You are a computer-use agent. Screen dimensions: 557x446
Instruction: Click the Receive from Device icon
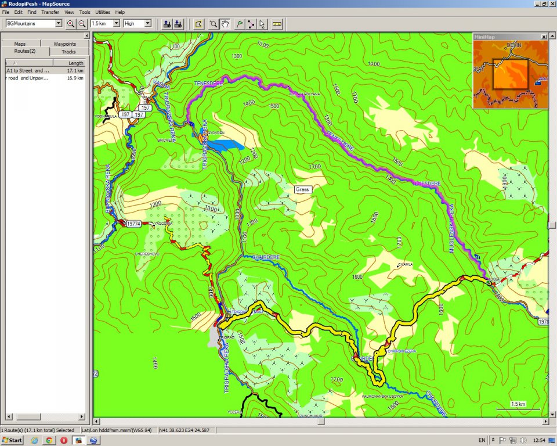[178, 24]
